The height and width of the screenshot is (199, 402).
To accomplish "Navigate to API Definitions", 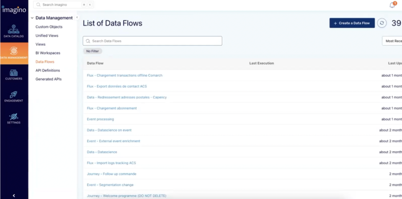I will 48,70.
